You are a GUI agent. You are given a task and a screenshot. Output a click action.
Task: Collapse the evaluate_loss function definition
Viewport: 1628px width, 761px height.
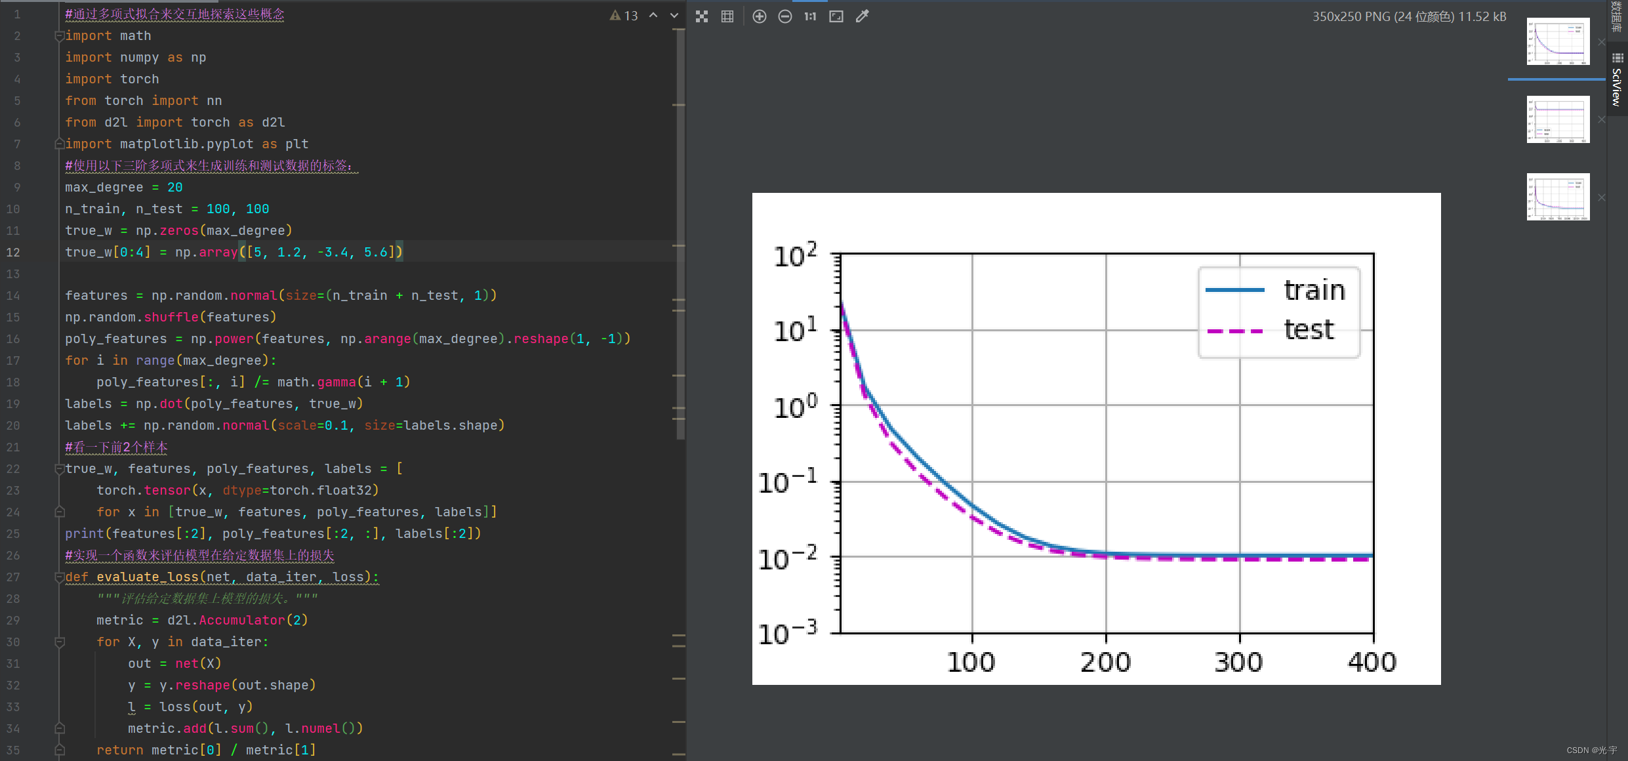point(60,577)
